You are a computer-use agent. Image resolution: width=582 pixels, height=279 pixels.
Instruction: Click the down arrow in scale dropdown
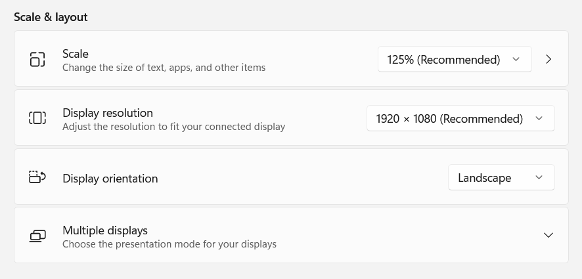(x=516, y=59)
